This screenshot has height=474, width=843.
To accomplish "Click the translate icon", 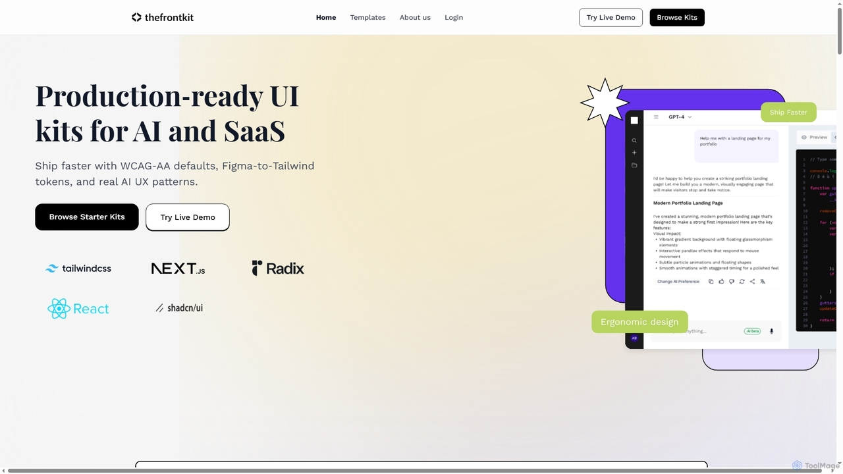I will [x=763, y=281].
